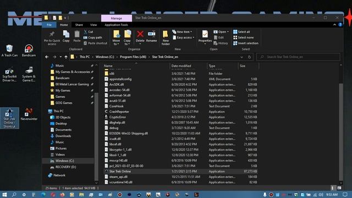Open Copy to dropdown
Viewport: 352px width, 198px height.
click(x=127, y=38)
